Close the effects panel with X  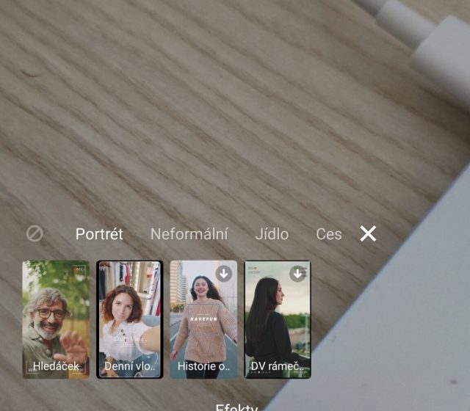tap(368, 233)
